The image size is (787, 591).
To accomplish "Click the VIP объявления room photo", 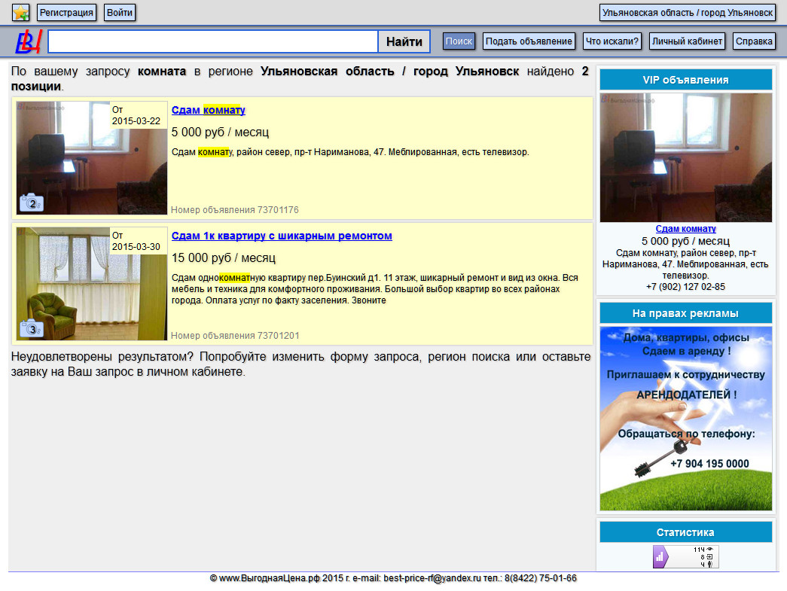I will 685,157.
